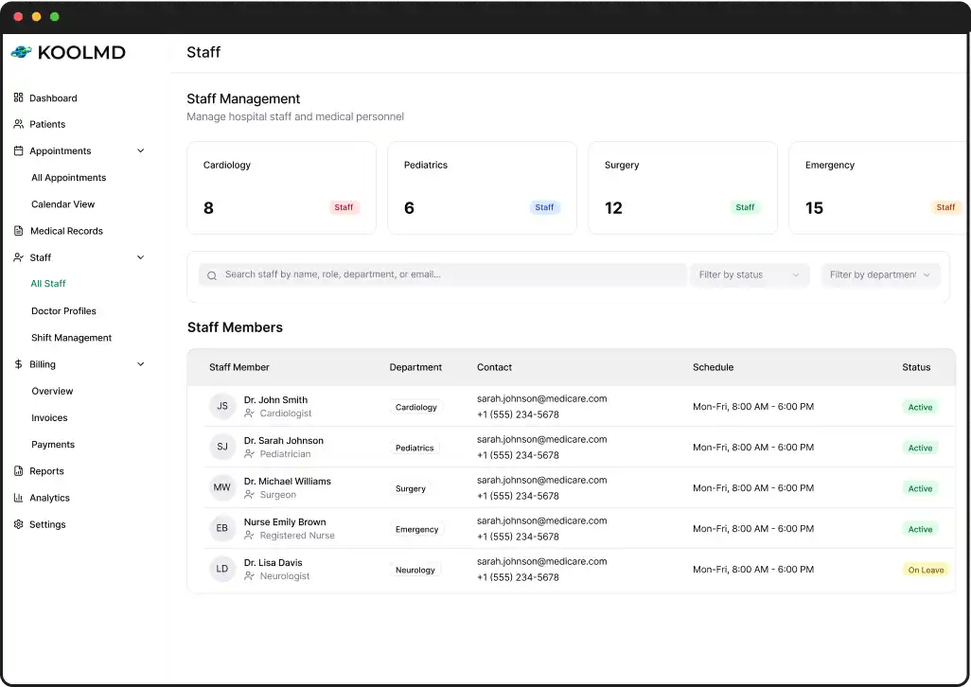This screenshot has height=687, width=971.
Task: Click the role icon beside Registered Nurse
Action: pyautogui.click(x=249, y=536)
